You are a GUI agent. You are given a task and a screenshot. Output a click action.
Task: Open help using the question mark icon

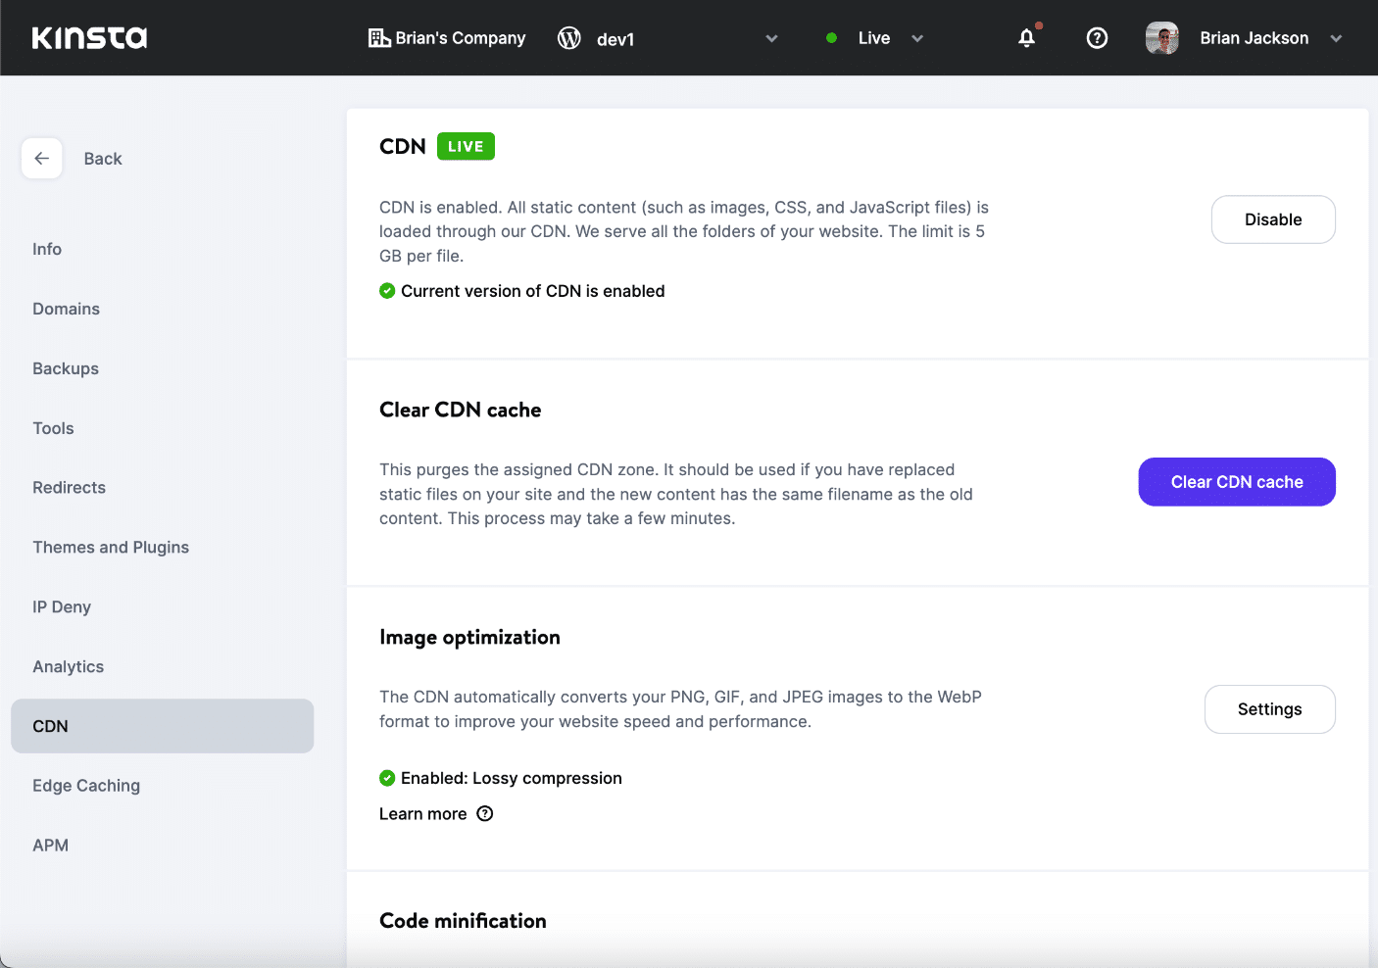point(1097,37)
